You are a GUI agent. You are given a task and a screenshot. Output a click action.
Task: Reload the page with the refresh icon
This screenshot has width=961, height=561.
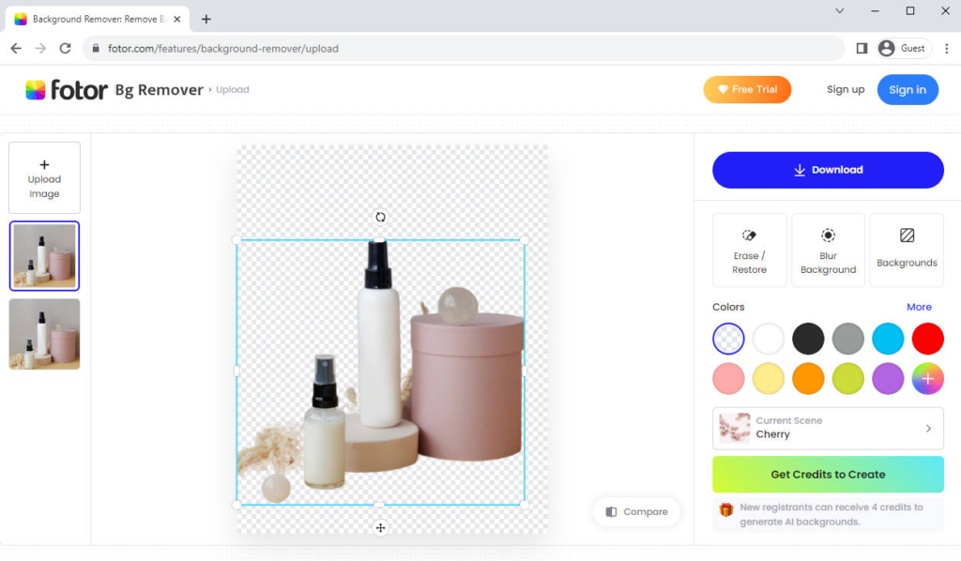pyautogui.click(x=65, y=49)
